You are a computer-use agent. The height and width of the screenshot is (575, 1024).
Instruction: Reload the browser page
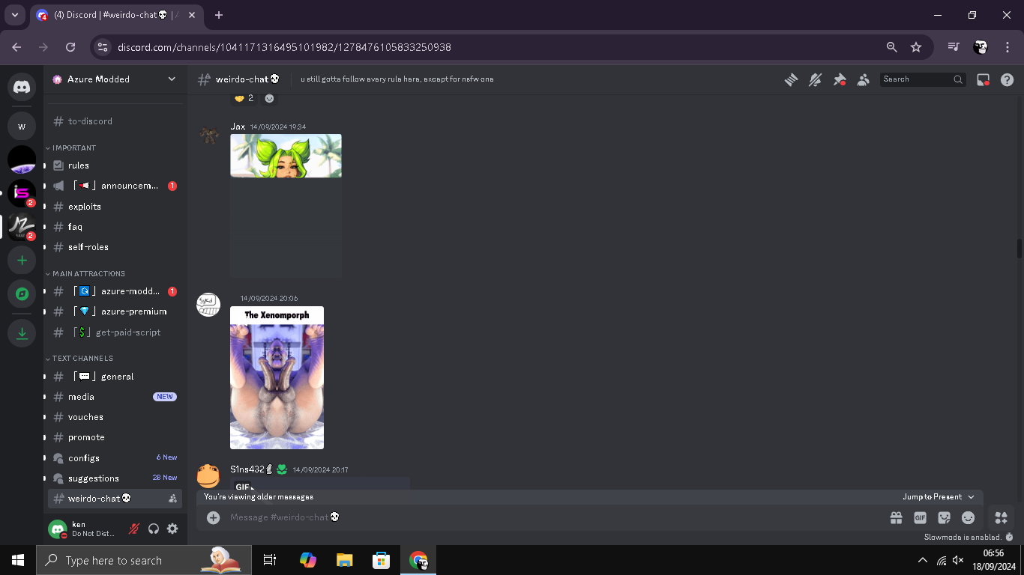tap(70, 47)
